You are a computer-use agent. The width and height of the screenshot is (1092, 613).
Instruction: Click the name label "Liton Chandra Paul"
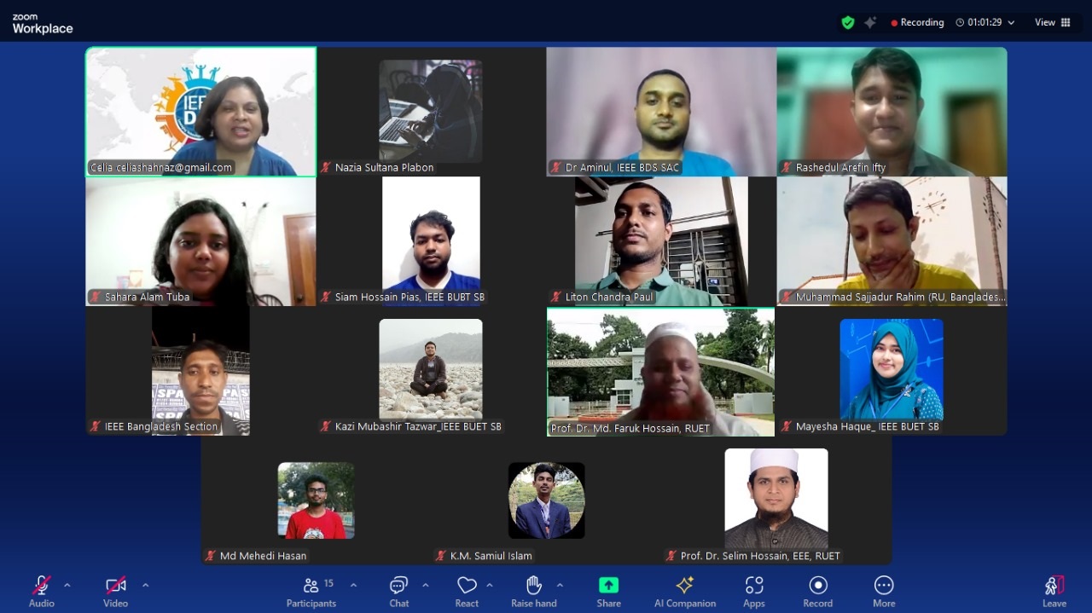(609, 298)
